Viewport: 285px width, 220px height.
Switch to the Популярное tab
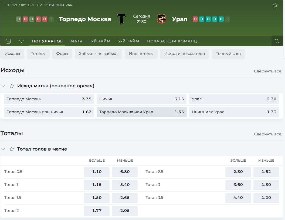[x=47, y=41]
